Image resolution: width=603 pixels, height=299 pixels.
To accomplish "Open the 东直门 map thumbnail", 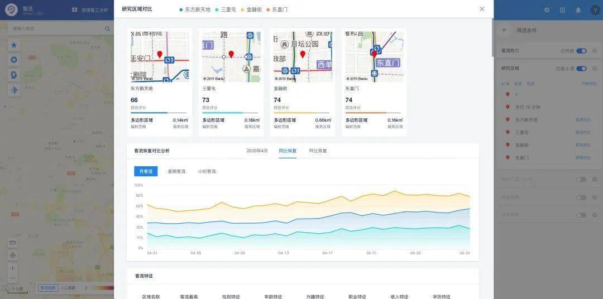I will pyautogui.click(x=375, y=56).
